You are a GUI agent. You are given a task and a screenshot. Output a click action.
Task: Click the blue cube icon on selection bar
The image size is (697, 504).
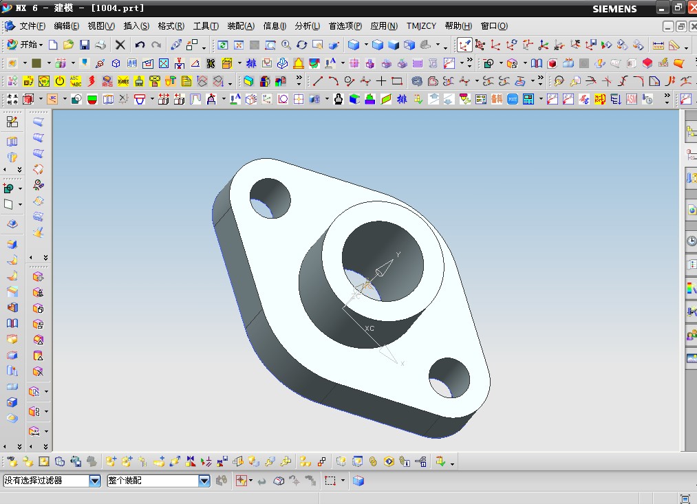click(x=358, y=481)
